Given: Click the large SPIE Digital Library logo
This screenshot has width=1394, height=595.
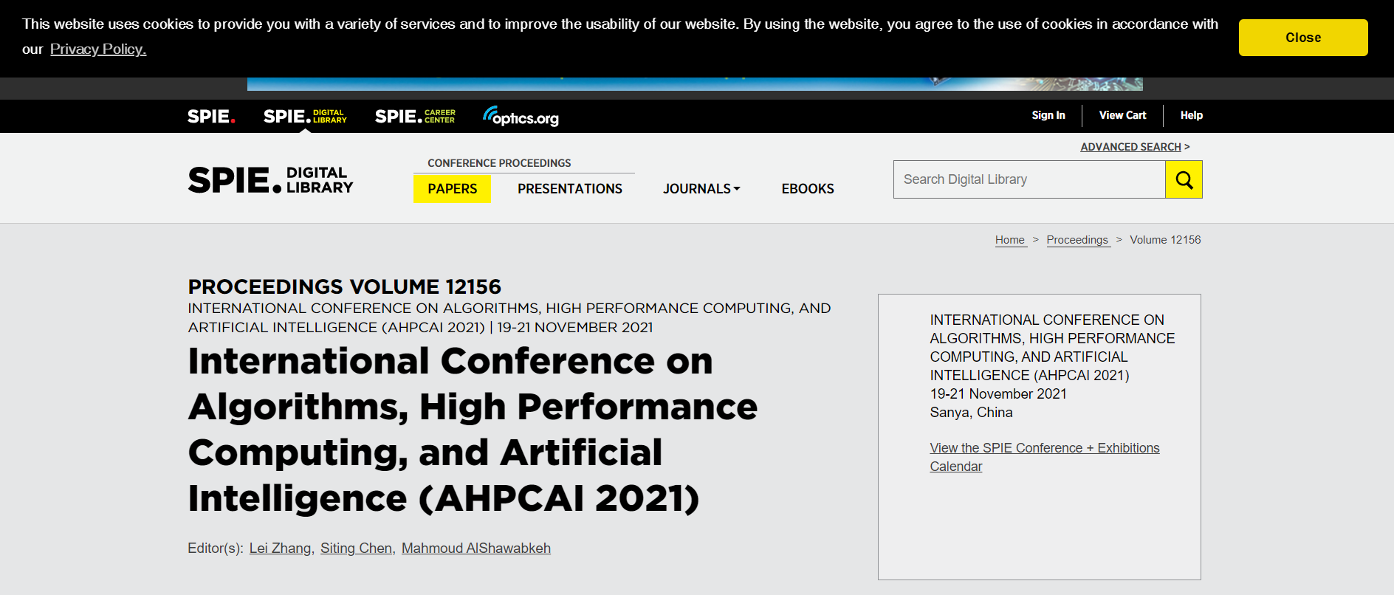Looking at the screenshot, I should pyautogui.click(x=270, y=179).
